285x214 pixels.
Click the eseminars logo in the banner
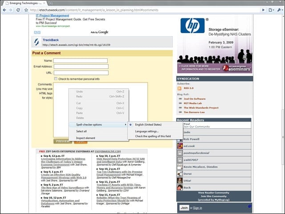point(236,68)
